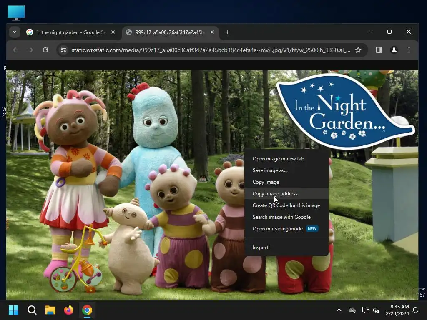427x320 pixels.
Task: Maximize the Chrome window
Action: [x=389, y=32]
